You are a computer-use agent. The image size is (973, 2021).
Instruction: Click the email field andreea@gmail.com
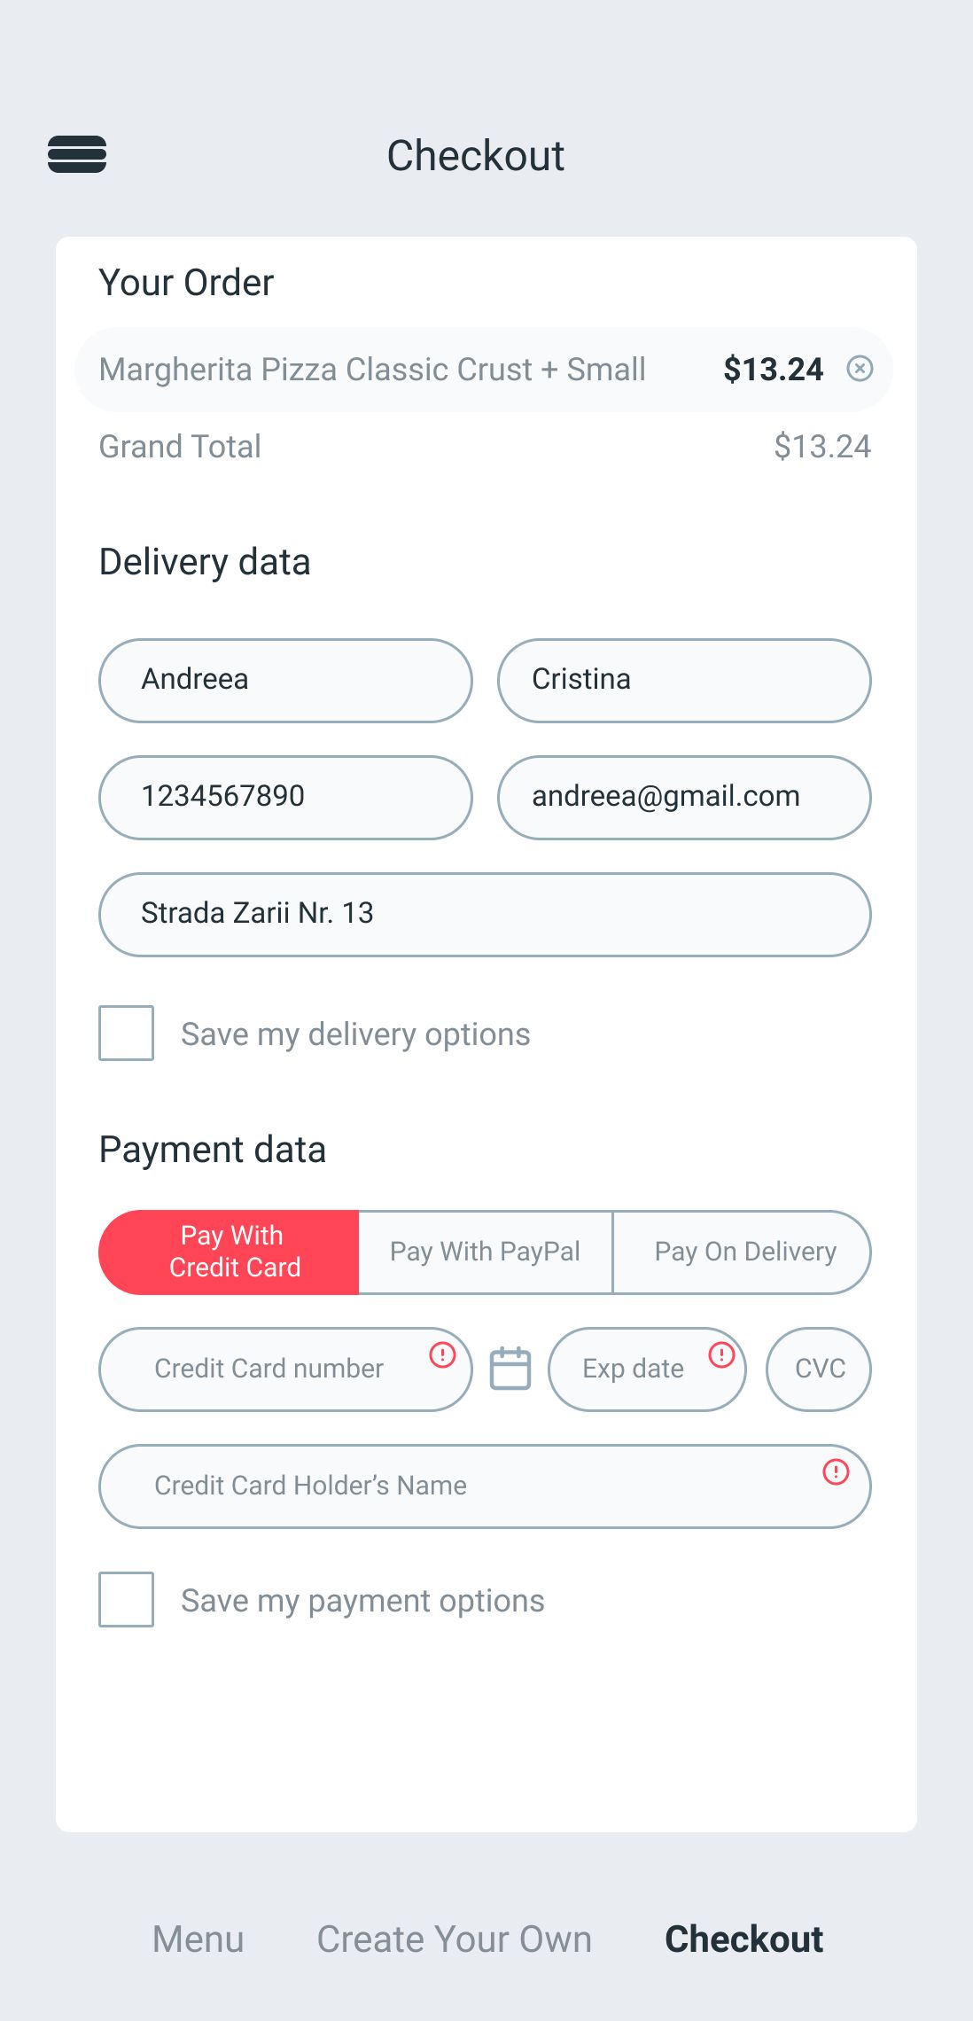[684, 798]
